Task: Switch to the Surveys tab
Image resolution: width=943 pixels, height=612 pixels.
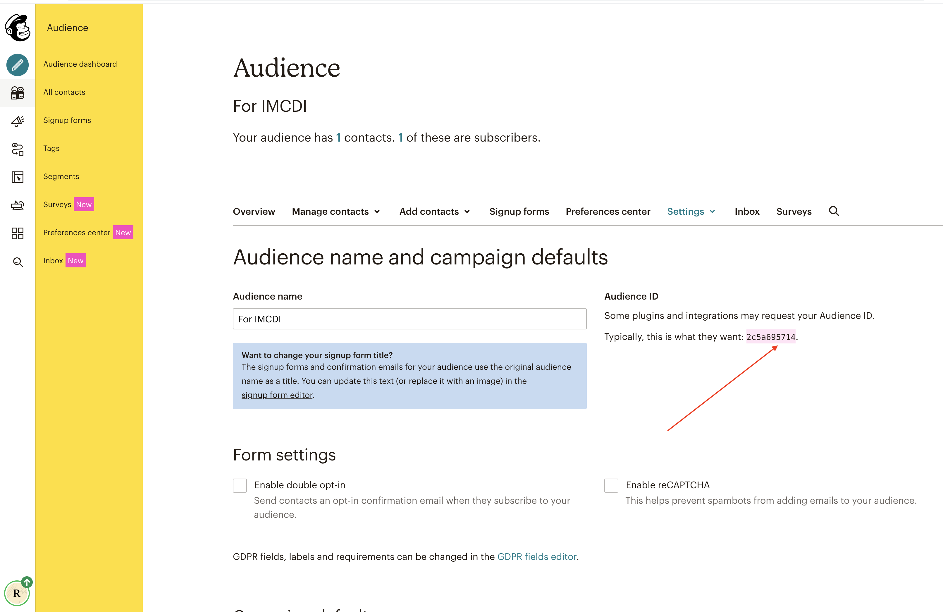Action: pyautogui.click(x=794, y=211)
